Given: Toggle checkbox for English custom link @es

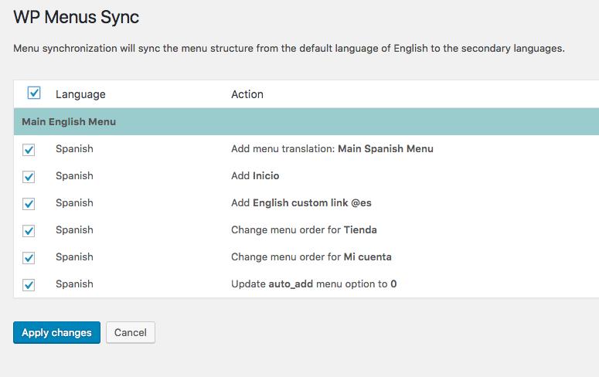Looking at the screenshot, I should (29, 203).
